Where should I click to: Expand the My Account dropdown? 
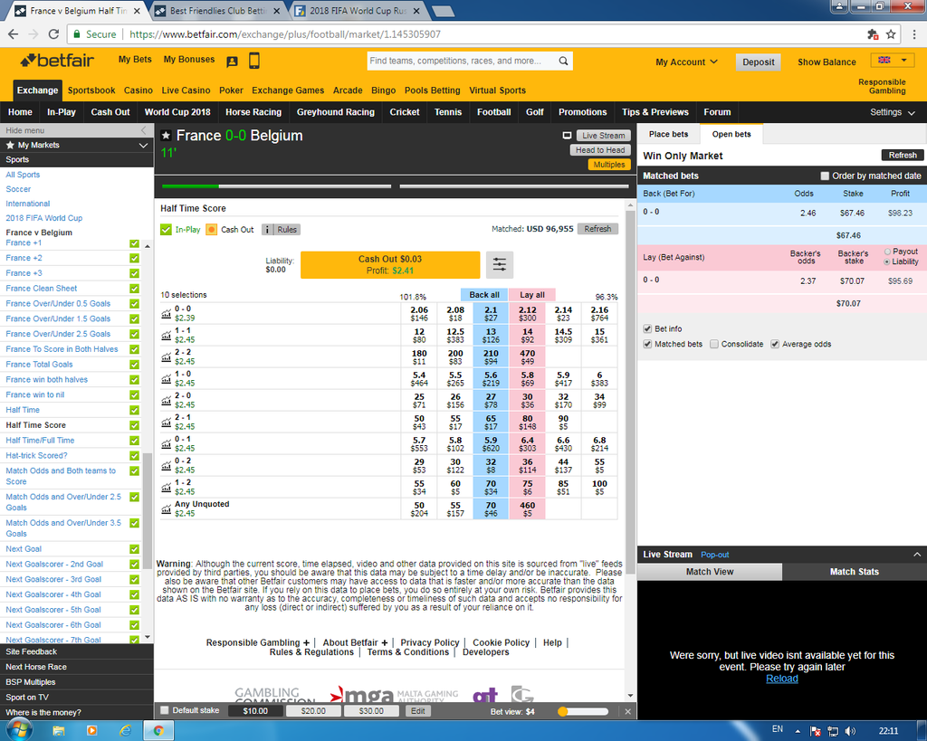(x=686, y=62)
